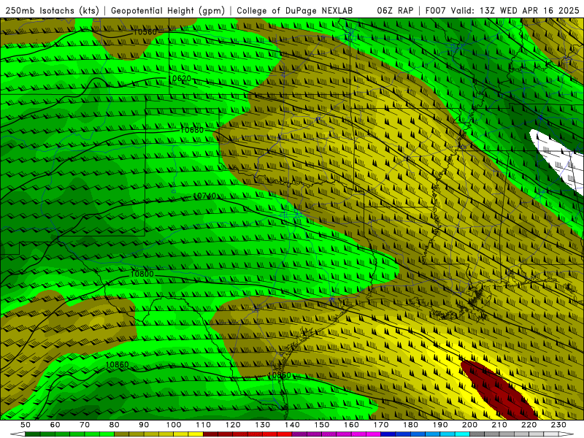Image resolution: width=584 pixels, height=438 pixels.
Task: Click the colorbar value 70
Action: click(85, 425)
